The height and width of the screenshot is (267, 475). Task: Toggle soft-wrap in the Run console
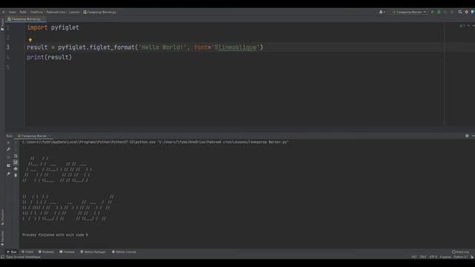click(16, 156)
